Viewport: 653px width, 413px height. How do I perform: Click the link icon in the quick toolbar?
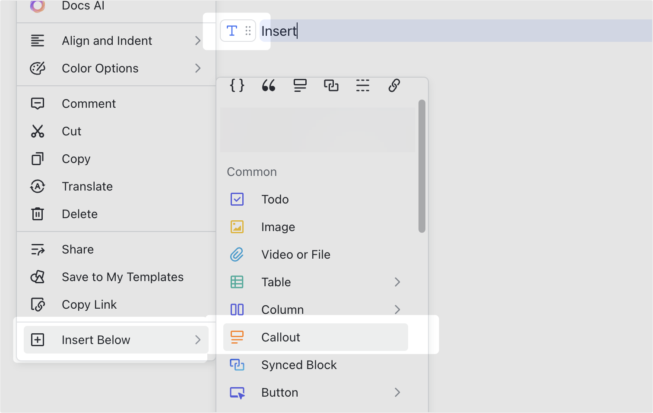[x=393, y=85]
